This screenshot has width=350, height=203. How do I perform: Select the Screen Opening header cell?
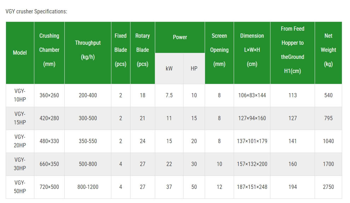click(219, 53)
